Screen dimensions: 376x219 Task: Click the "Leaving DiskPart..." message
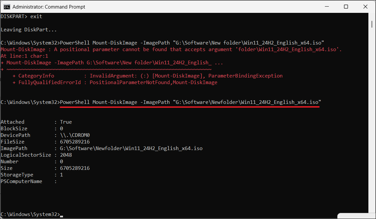[x=29, y=30]
